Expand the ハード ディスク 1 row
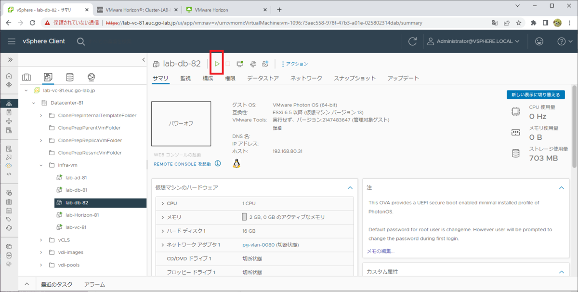 pos(163,231)
